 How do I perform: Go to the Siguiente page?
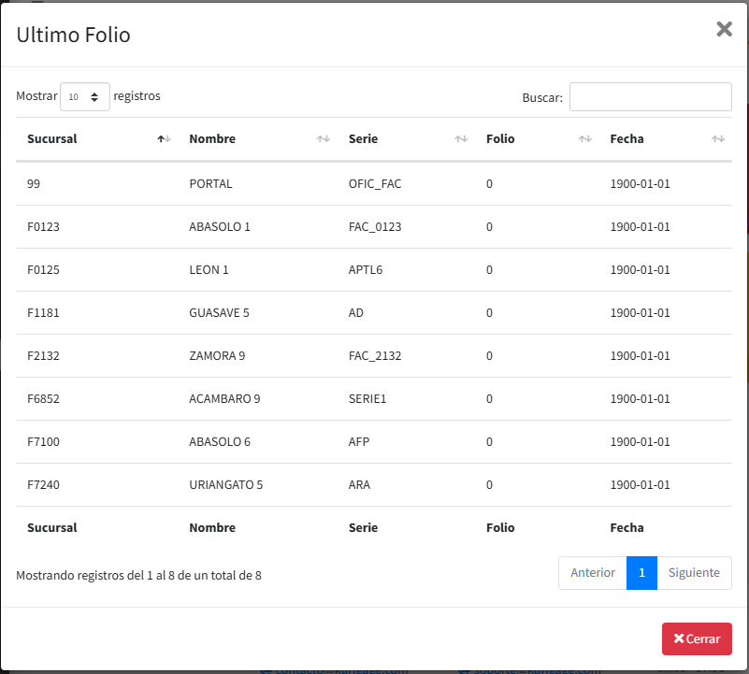[694, 573]
